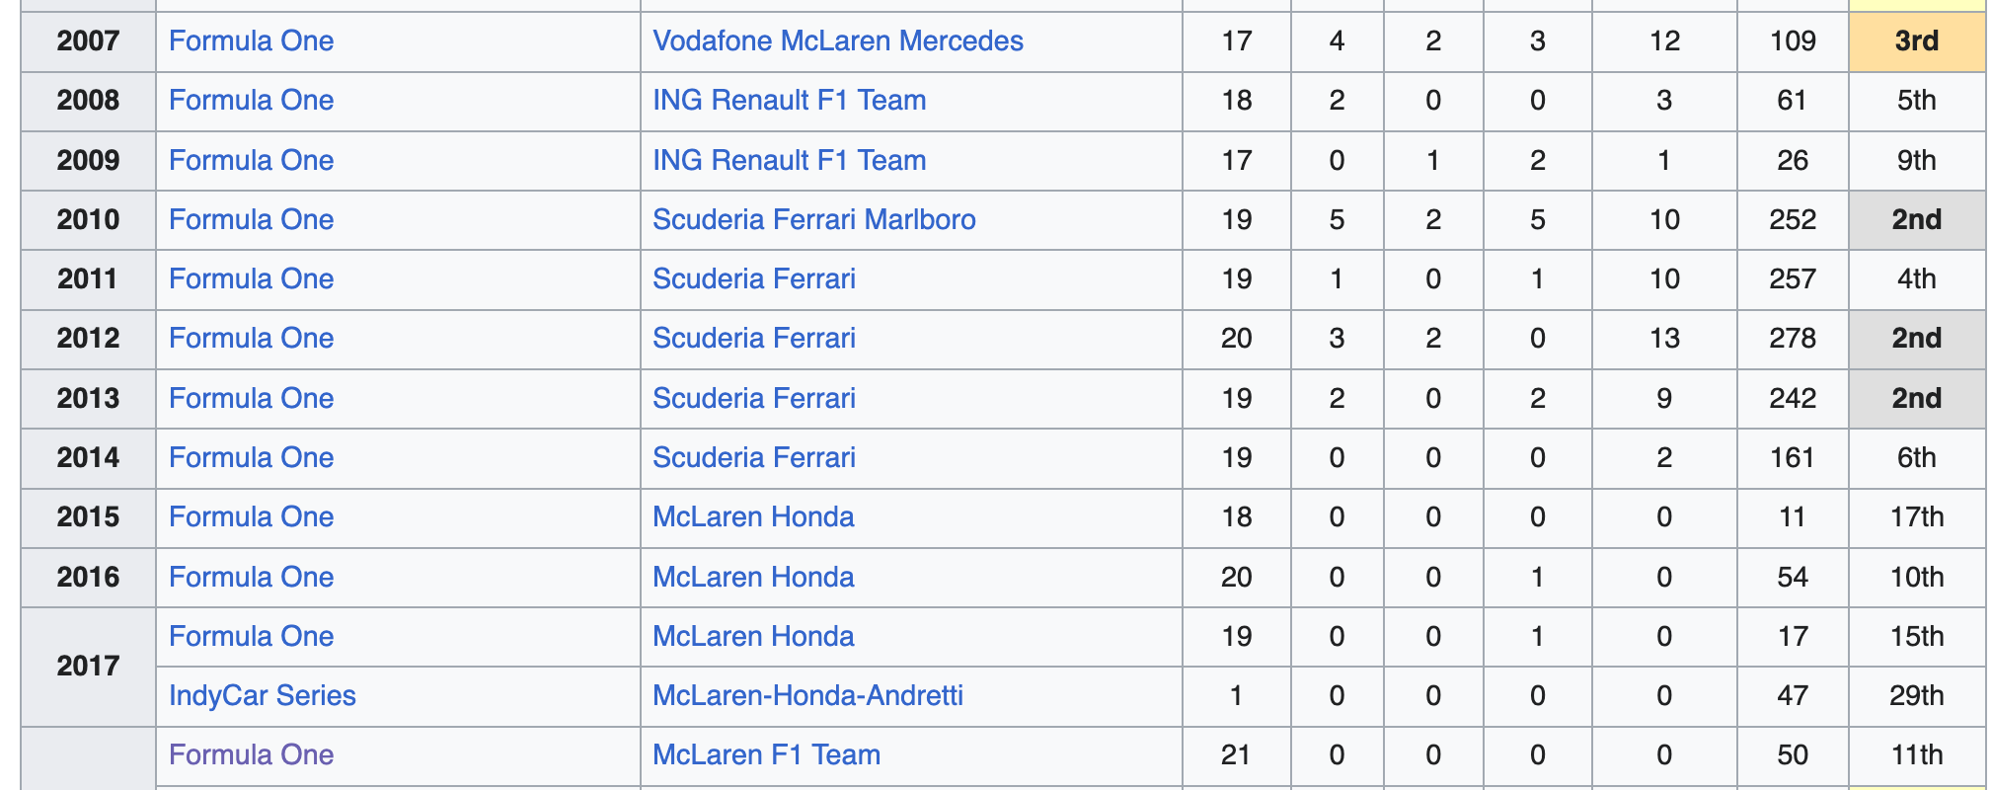Click the 3rd position cell for 2007
Image resolution: width=1992 pixels, height=790 pixels.
pyautogui.click(x=1916, y=41)
